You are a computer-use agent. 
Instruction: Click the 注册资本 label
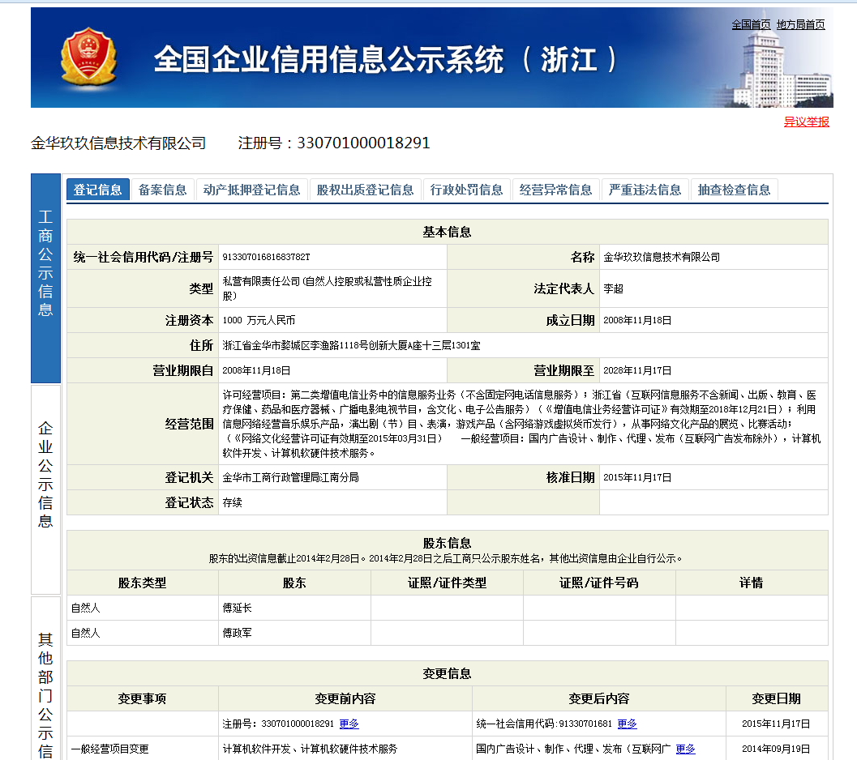click(x=189, y=320)
